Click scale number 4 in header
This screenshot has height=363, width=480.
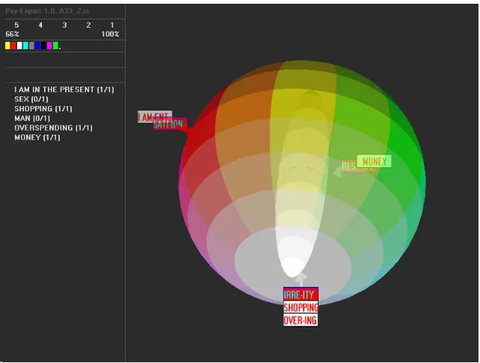point(40,25)
